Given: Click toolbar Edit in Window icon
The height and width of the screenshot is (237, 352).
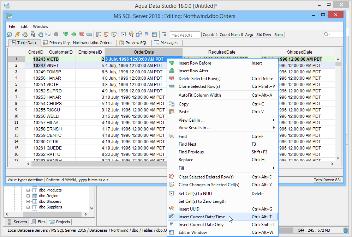Looking at the screenshot, I should (x=154, y=34).
